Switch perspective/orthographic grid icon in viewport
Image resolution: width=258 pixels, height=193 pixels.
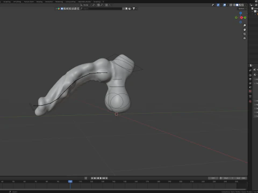(x=245, y=38)
